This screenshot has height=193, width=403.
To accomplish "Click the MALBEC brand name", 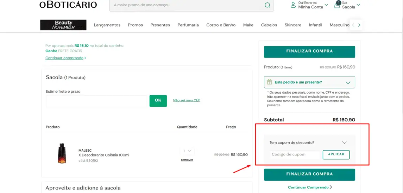I will pos(85,151).
